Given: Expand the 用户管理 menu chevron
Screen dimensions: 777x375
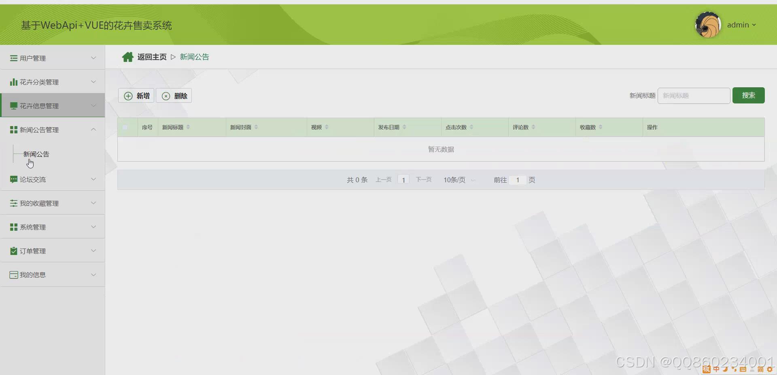Looking at the screenshot, I should tap(93, 58).
